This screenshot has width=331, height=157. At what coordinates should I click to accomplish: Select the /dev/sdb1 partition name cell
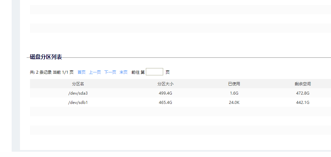click(78, 102)
